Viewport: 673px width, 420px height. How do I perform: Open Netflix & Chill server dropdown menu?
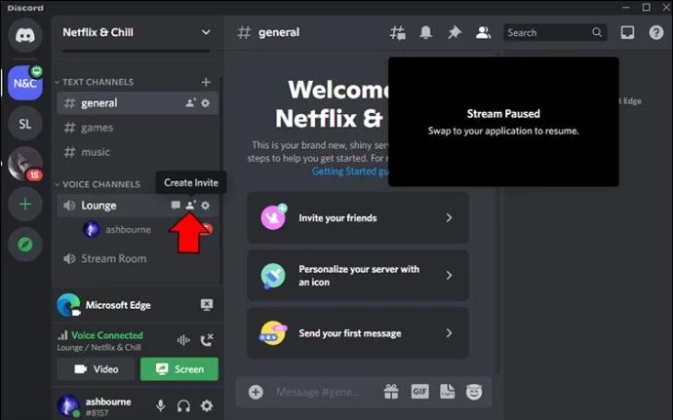[x=206, y=32]
